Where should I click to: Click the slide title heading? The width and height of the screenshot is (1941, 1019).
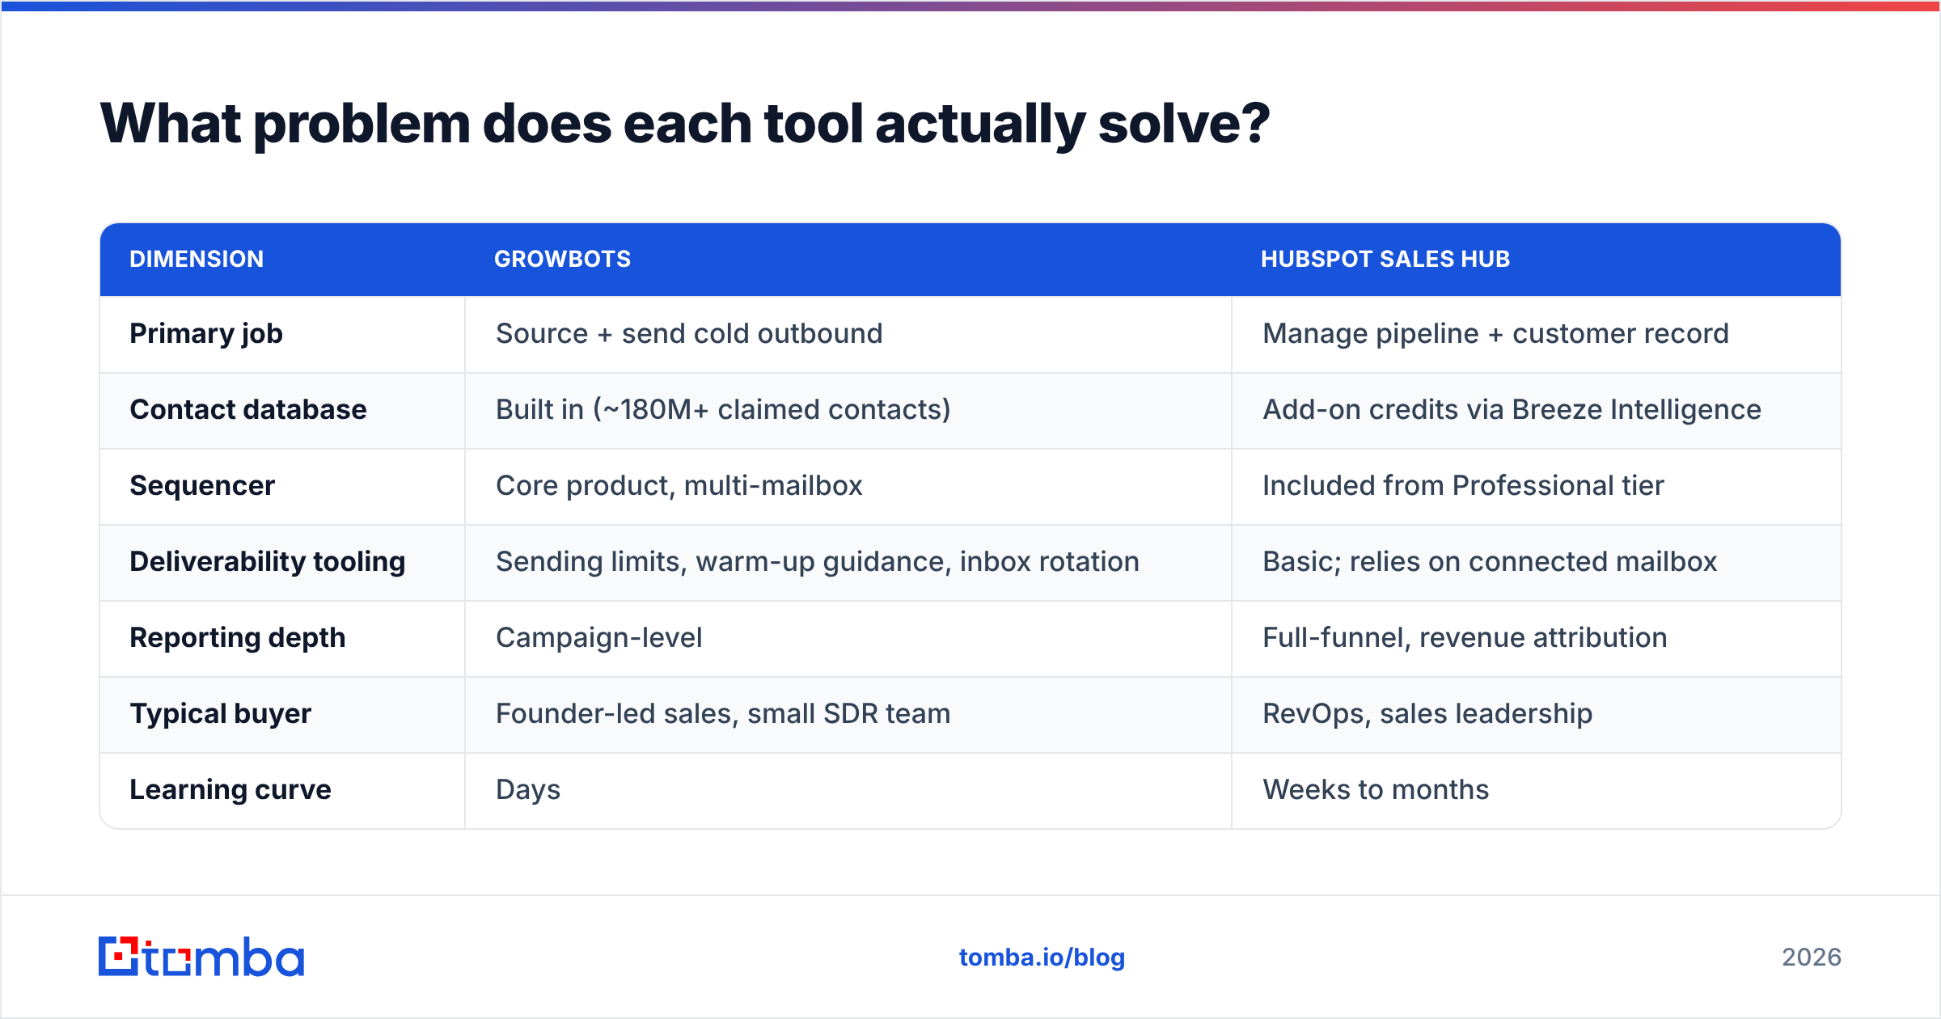(x=685, y=124)
